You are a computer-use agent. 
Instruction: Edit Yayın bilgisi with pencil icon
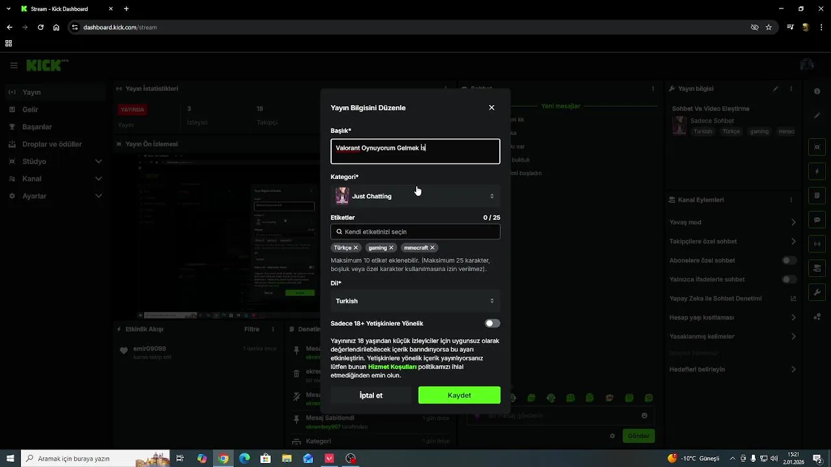click(775, 89)
